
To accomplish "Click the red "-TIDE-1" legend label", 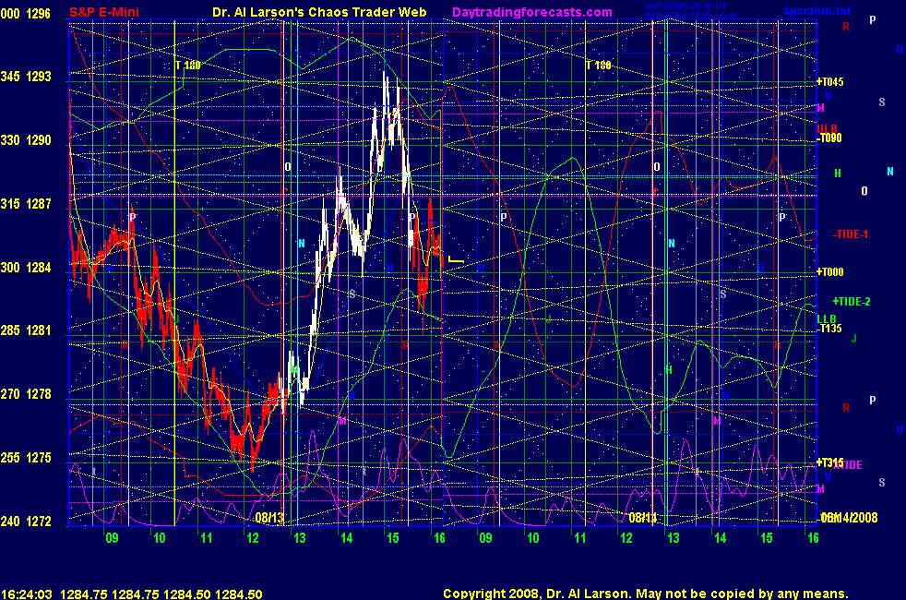I will tap(851, 234).
